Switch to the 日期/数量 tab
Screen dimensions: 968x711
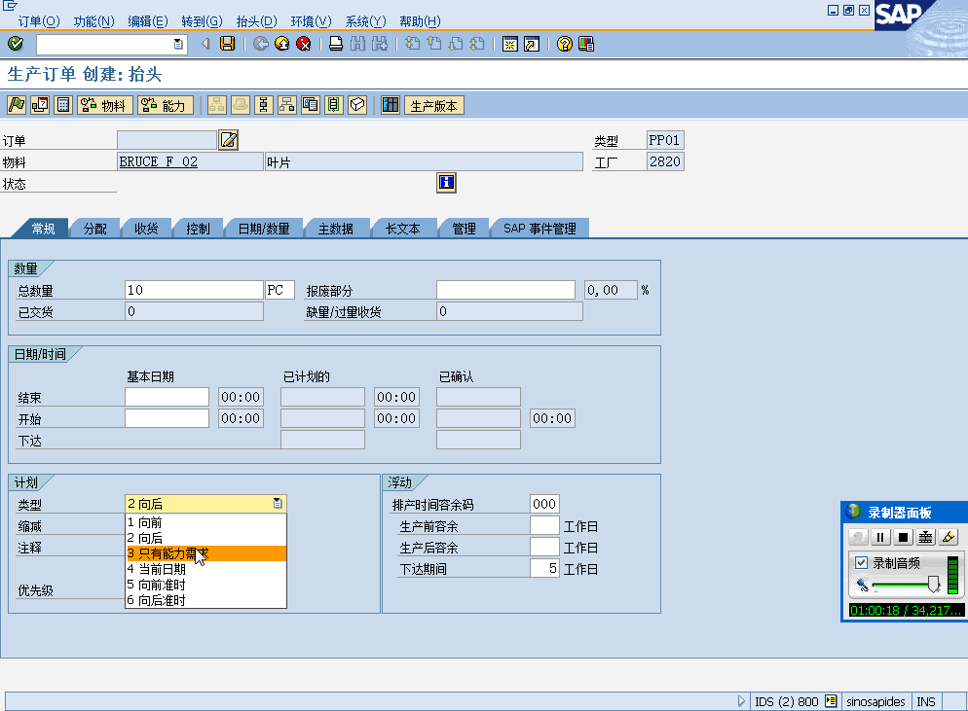pos(264,229)
